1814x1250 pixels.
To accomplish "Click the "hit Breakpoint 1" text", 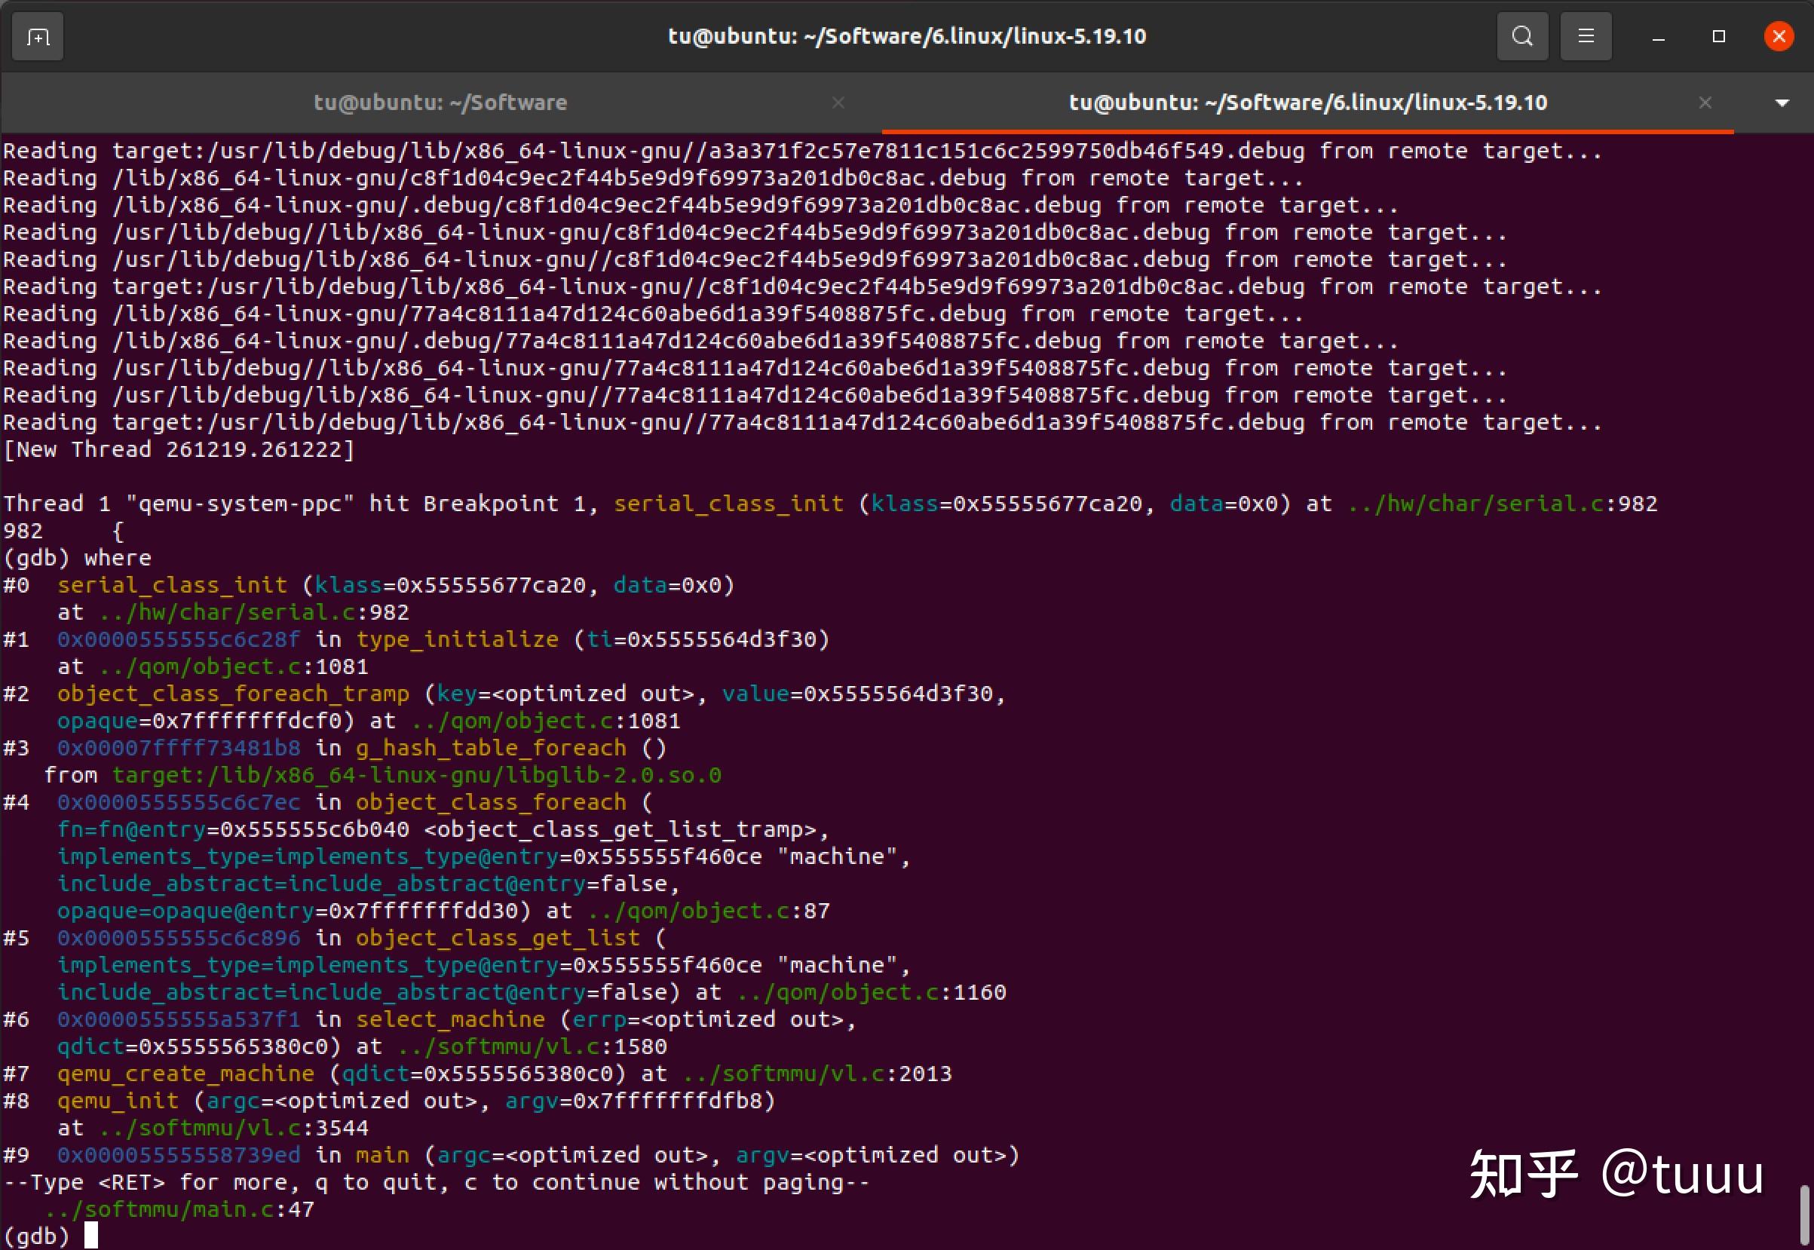I will (x=479, y=504).
